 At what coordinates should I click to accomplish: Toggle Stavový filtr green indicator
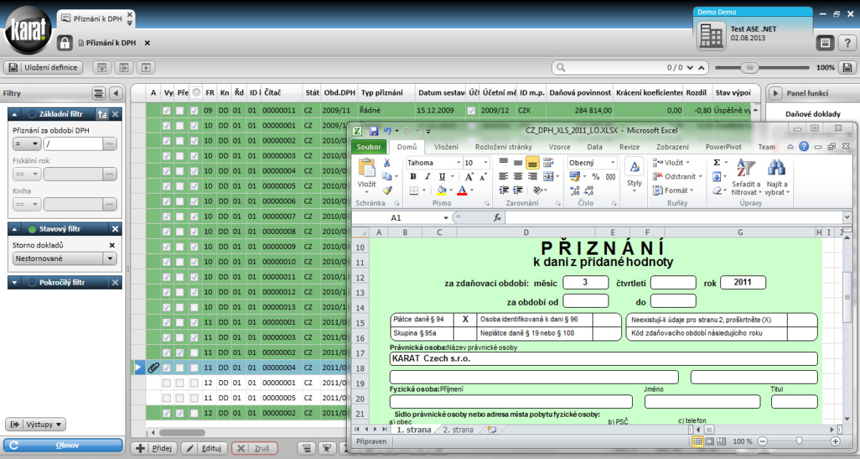pyautogui.click(x=32, y=229)
